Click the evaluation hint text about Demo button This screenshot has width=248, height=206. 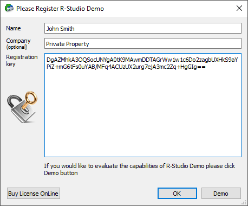[139, 169]
